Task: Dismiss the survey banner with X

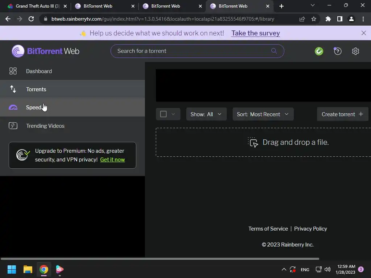Action: click(x=364, y=33)
